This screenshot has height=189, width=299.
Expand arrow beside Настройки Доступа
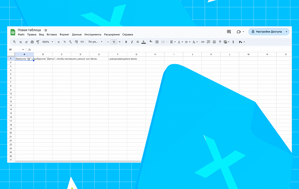[286, 32]
